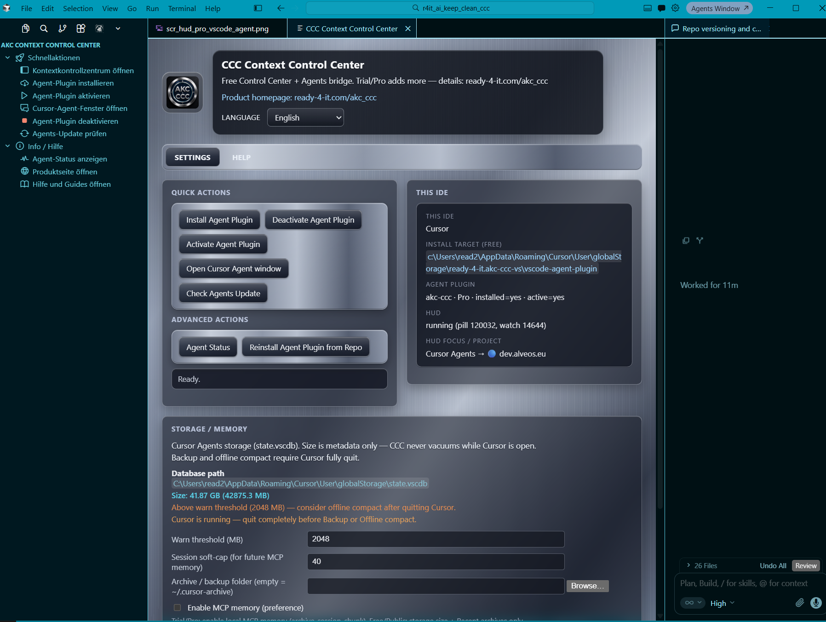826x622 pixels.
Task: Open the Source Control branch icon
Action: pyautogui.click(x=63, y=29)
